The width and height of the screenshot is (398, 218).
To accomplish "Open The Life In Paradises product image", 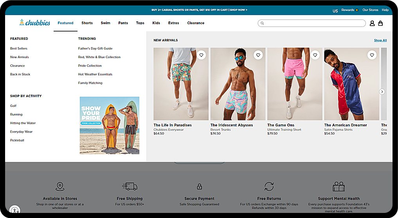I will (x=181, y=84).
